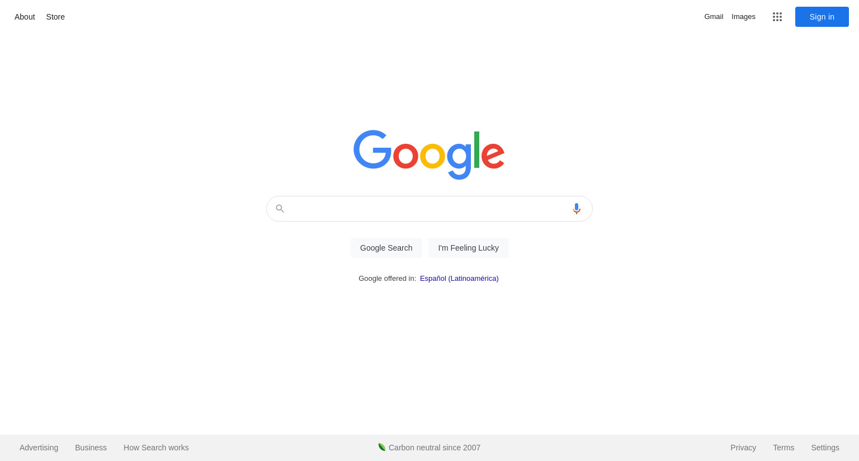Open the Privacy footer link
This screenshot has height=461, width=859.
pos(743,448)
